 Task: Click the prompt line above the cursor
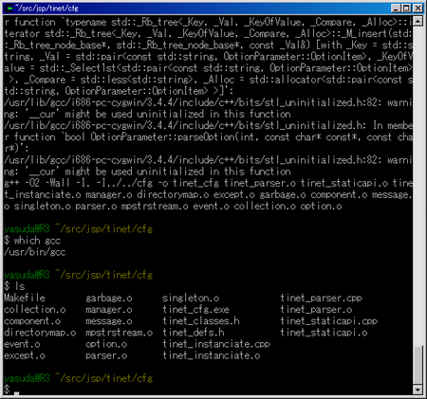click(78, 378)
